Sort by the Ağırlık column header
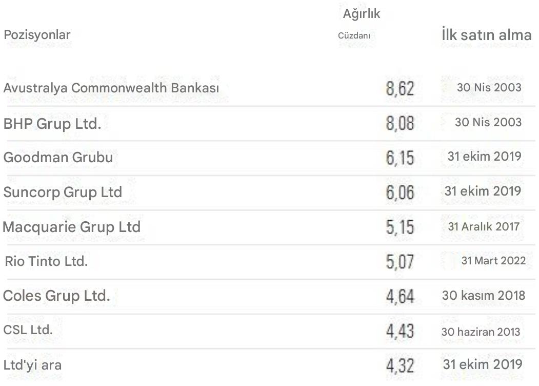This screenshot has width=539, height=386. [361, 14]
